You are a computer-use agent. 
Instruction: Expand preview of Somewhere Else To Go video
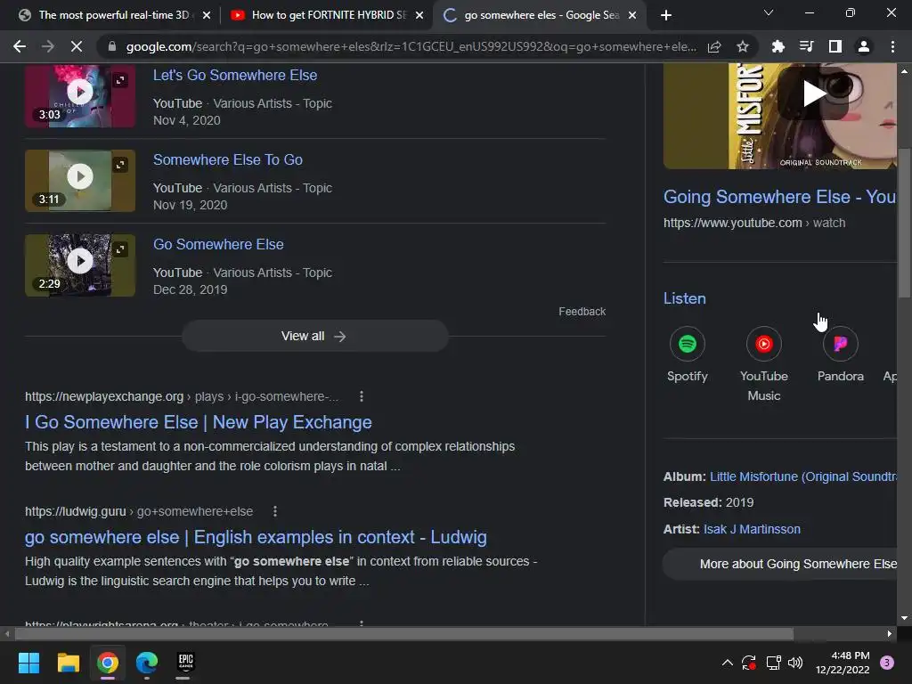point(120,165)
